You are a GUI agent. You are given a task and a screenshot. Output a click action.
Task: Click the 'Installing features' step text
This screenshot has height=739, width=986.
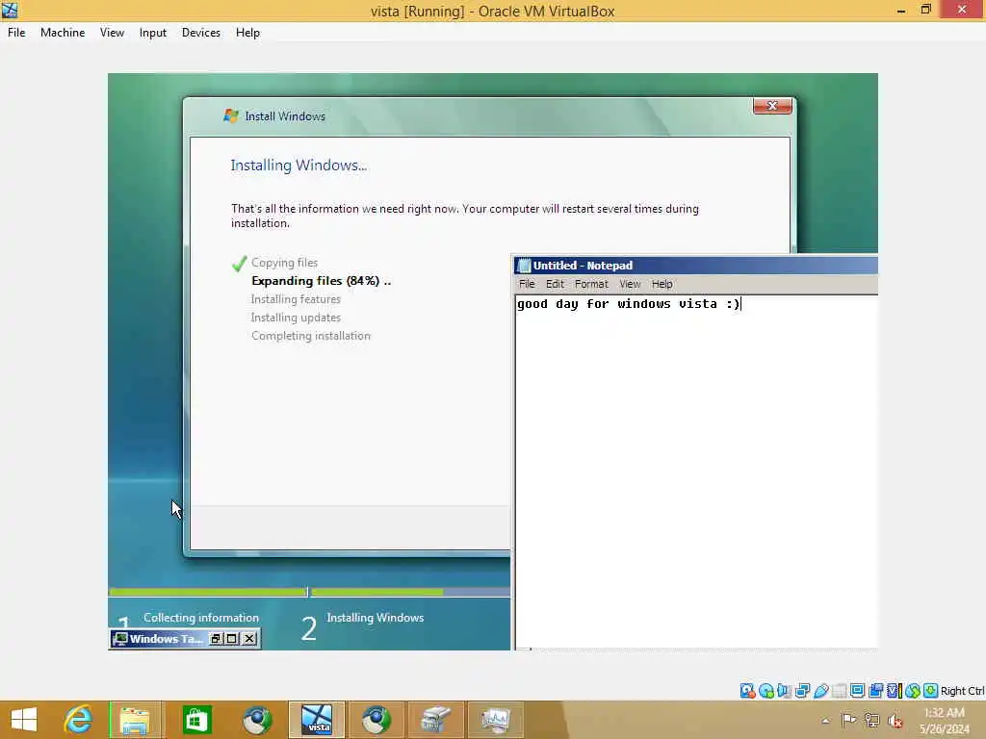point(296,299)
